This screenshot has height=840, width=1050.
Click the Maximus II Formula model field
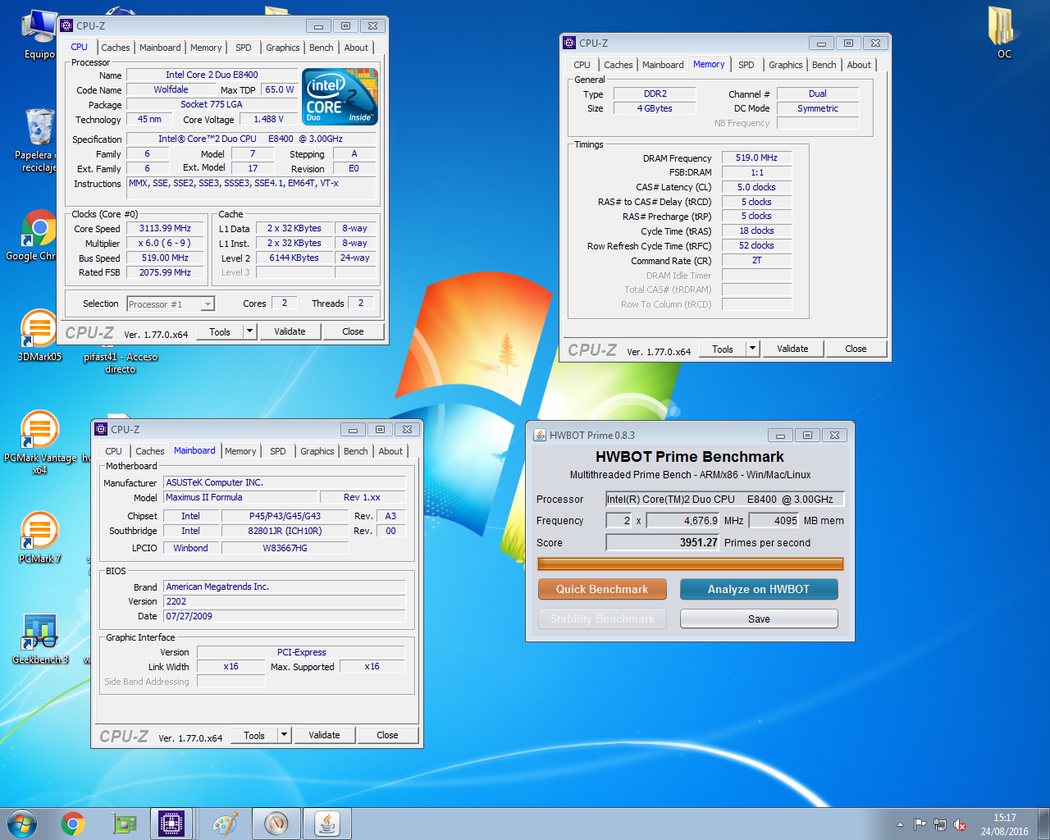[240, 497]
